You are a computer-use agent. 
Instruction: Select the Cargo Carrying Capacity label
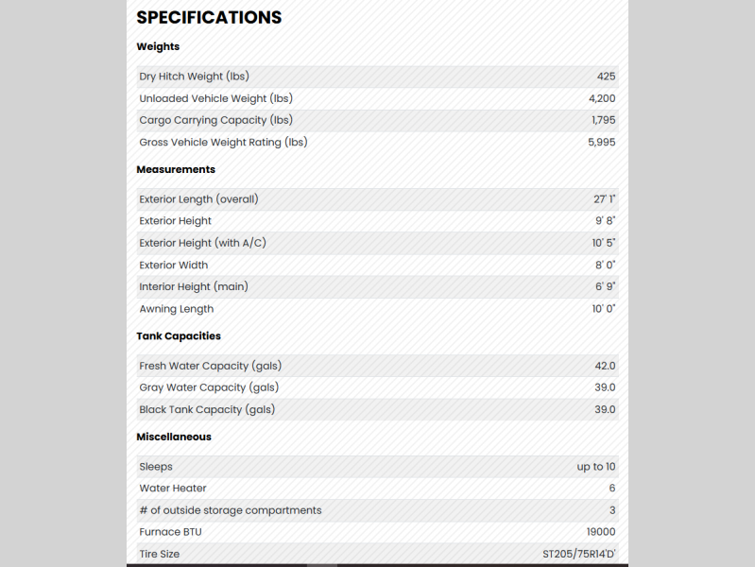[x=215, y=120]
